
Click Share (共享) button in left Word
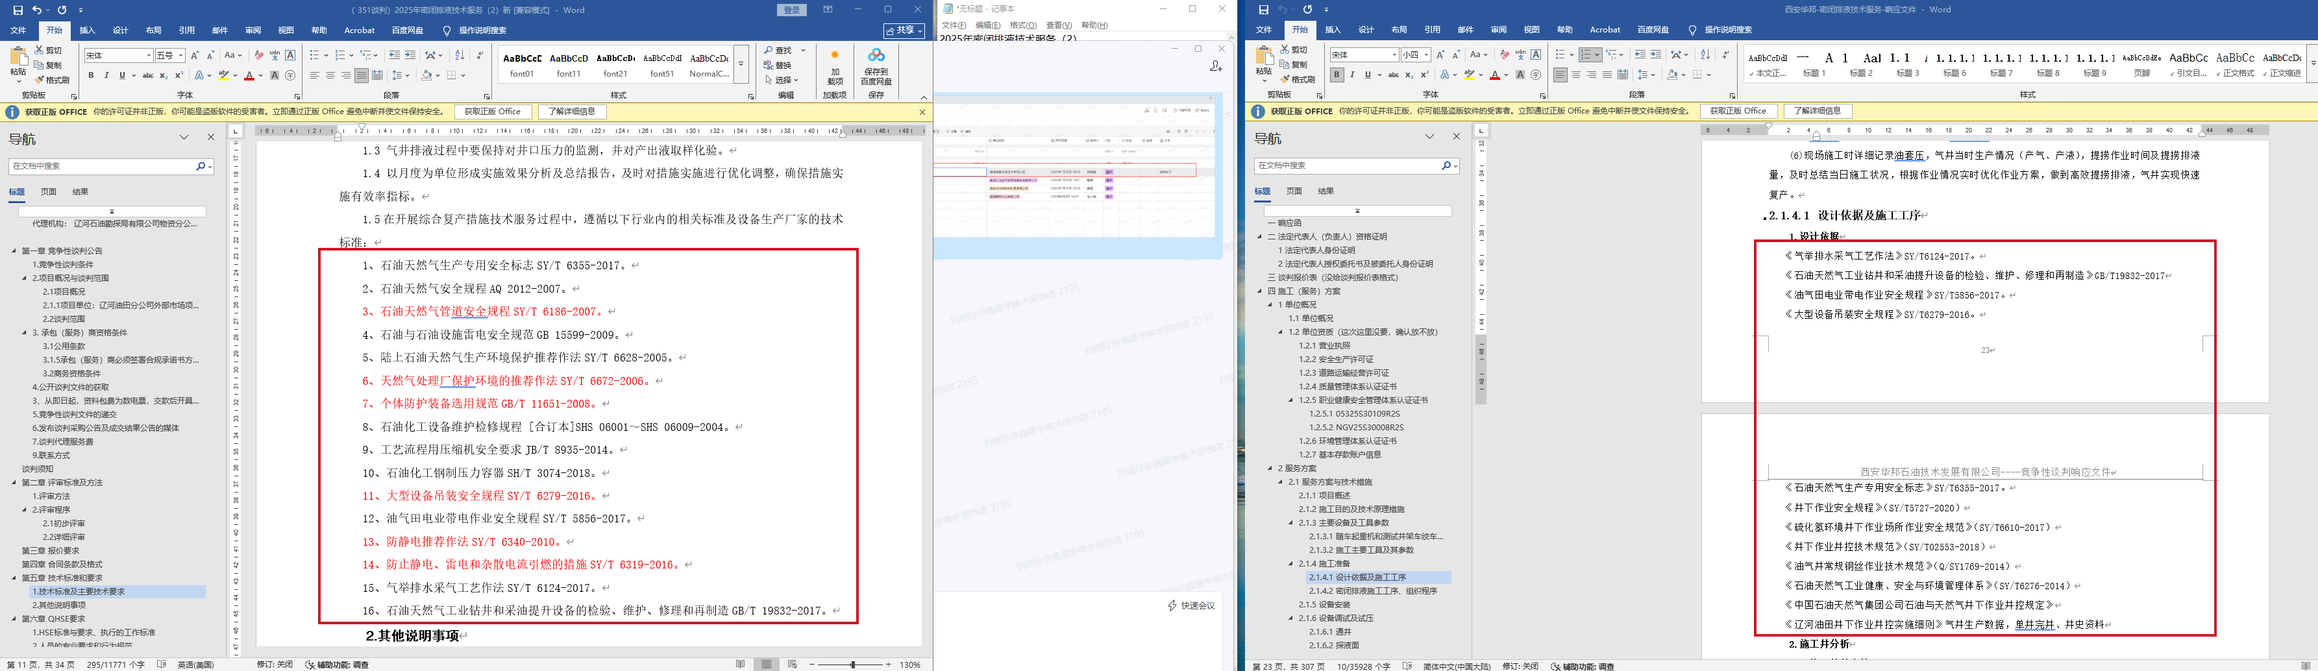click(x=904, y=30)
